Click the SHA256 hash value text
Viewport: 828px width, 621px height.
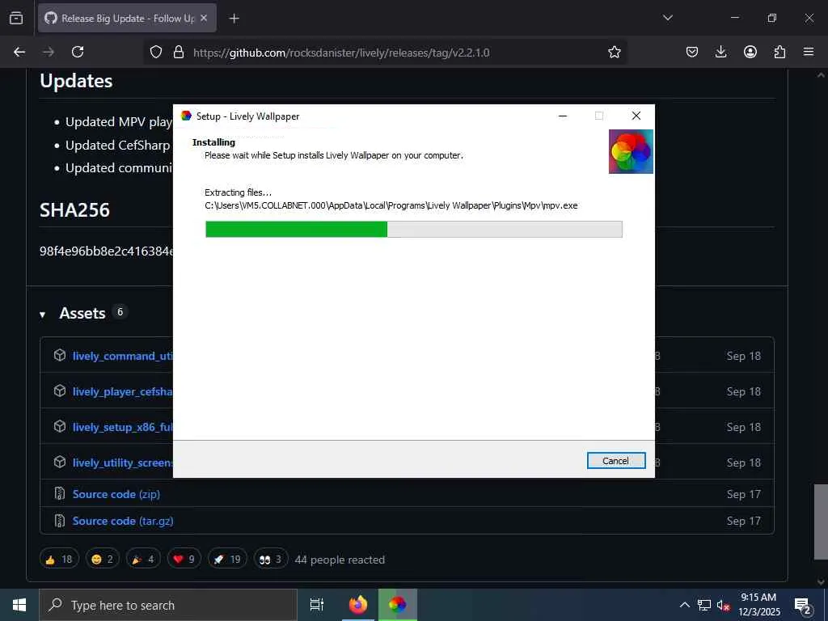(106, 251)
